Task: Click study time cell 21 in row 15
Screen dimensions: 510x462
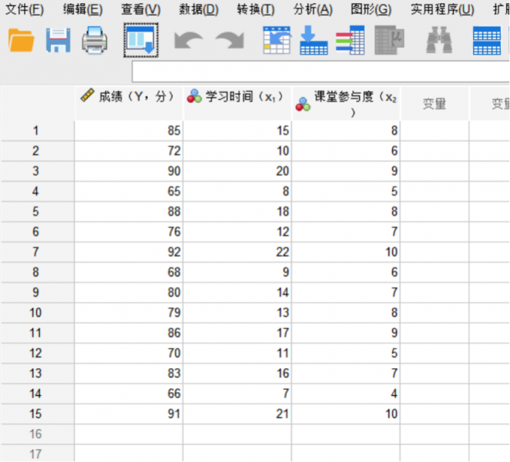Action: point(237,414)
